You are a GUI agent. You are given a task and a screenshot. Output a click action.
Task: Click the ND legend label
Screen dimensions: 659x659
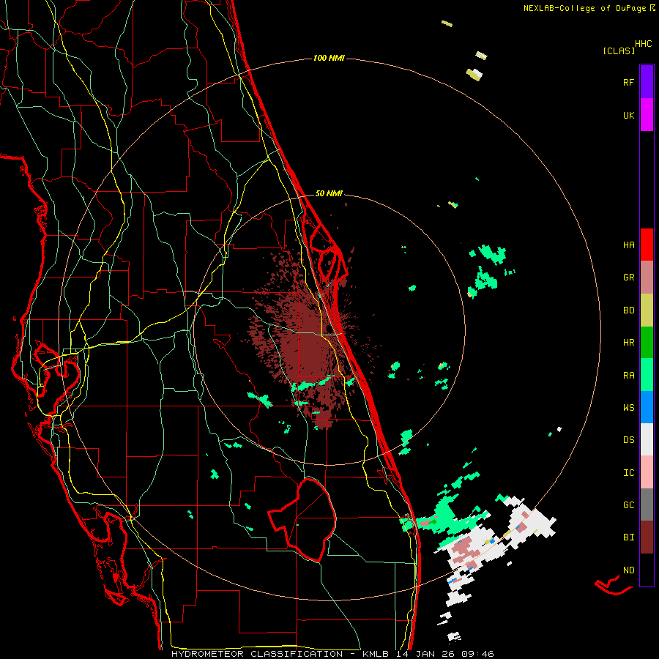[x=628, y=570]
